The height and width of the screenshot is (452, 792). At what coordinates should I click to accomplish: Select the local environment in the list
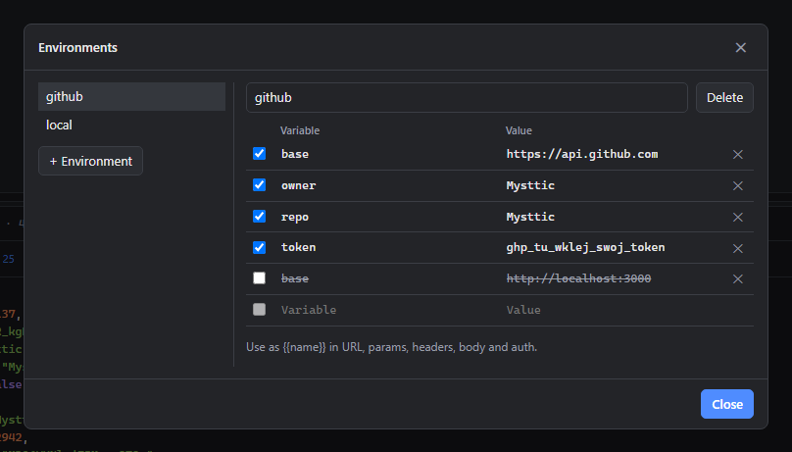coord(131,125)
